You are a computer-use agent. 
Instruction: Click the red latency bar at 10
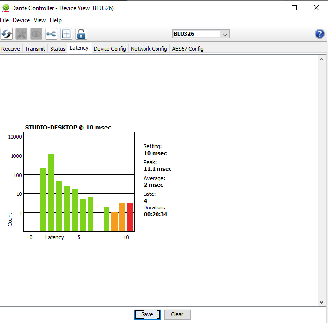(130, 217)
